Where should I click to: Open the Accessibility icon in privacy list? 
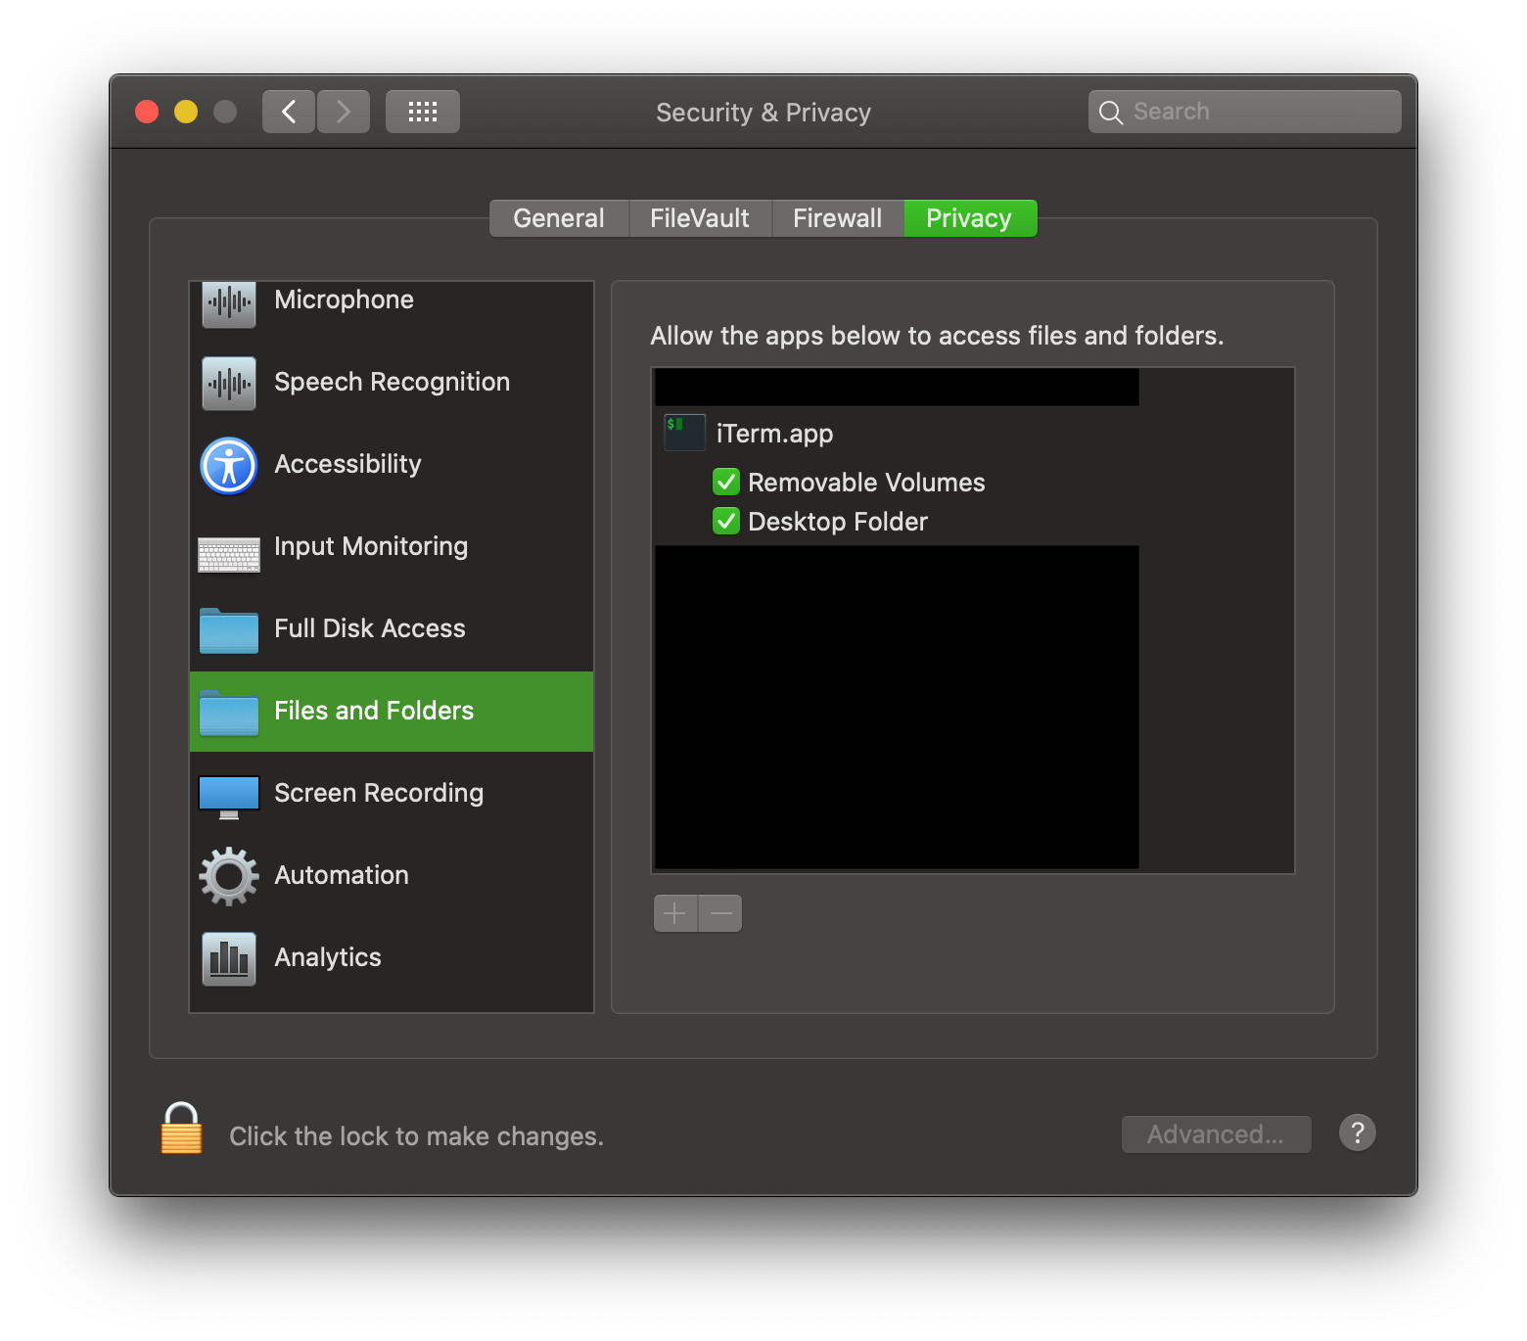pos(229,465)
